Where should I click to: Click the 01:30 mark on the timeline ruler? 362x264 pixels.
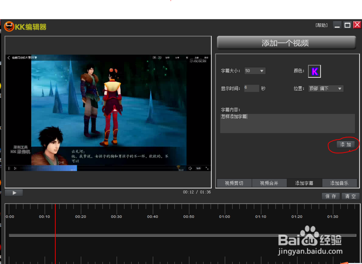(x=333, y=217)
